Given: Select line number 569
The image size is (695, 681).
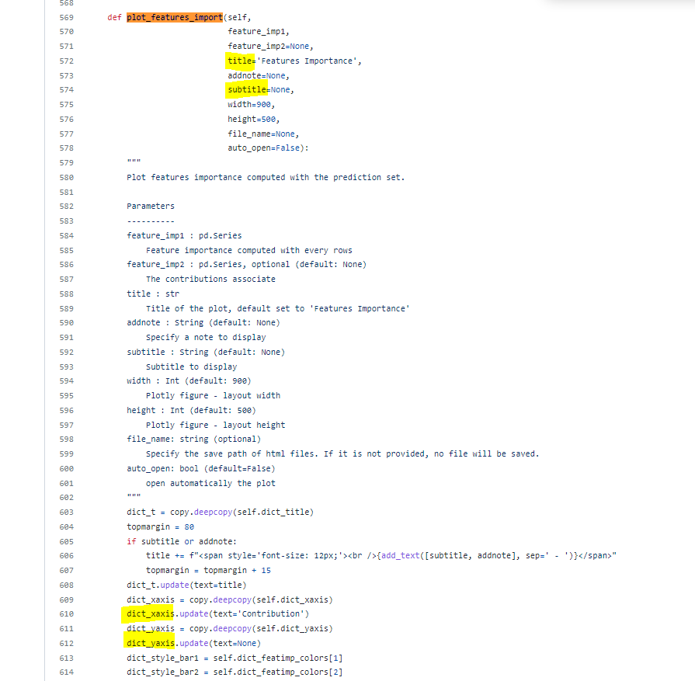Looking at the screenshot, I should (x=66, y=16).
